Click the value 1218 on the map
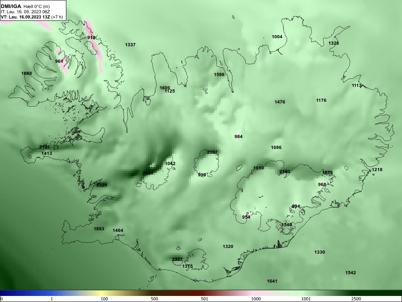Image resolution: width=402 pixels, height=302 pixels. [x=377, y=170]
